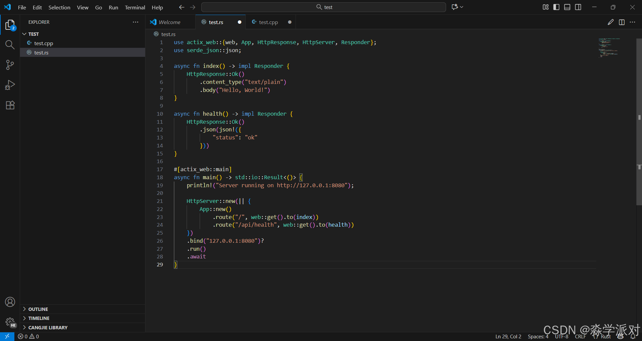Toggle Primary Side Bar visibility
Screen dimensions: 642x341
[556, 7]
